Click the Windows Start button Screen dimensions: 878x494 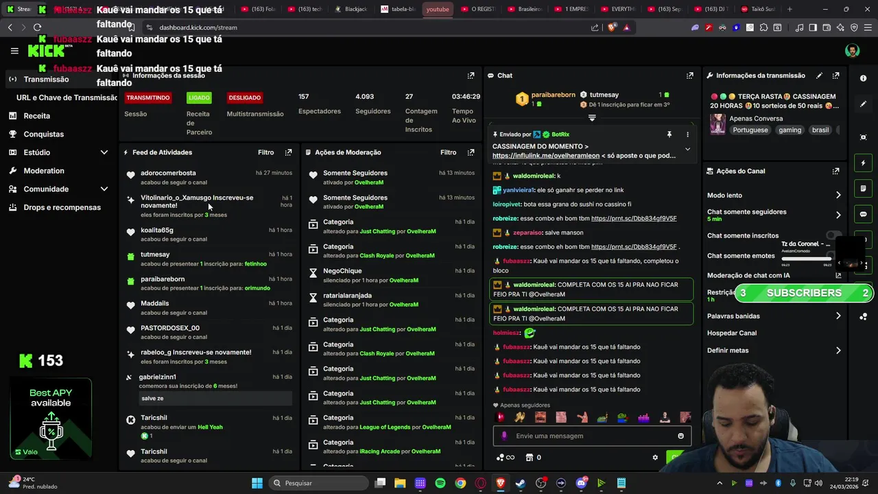[x=257, y=483]
